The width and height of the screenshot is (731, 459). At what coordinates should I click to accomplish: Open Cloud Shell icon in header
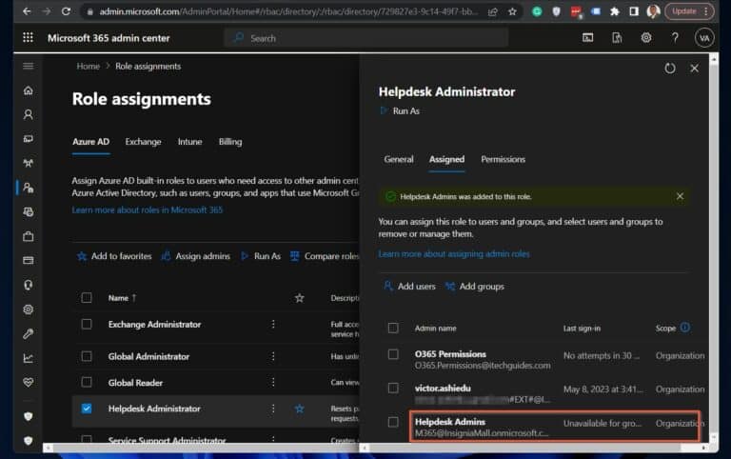[588, 38]
